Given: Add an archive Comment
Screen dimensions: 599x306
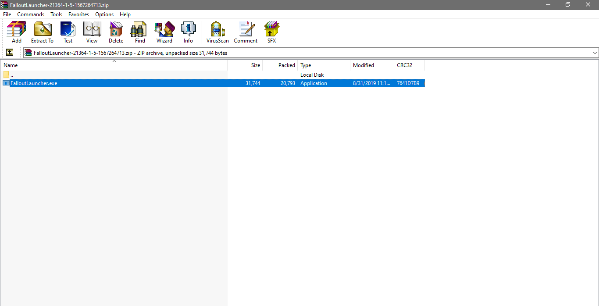Looking at the screenshot, I should coord(246,32).
